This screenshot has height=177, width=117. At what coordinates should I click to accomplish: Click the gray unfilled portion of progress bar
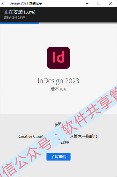[x=78, y=23]
